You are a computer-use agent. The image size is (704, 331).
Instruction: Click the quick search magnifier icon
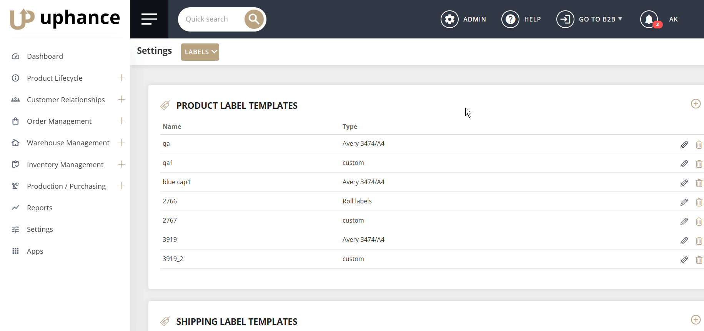pyautogui.click(x=254, y=19)
